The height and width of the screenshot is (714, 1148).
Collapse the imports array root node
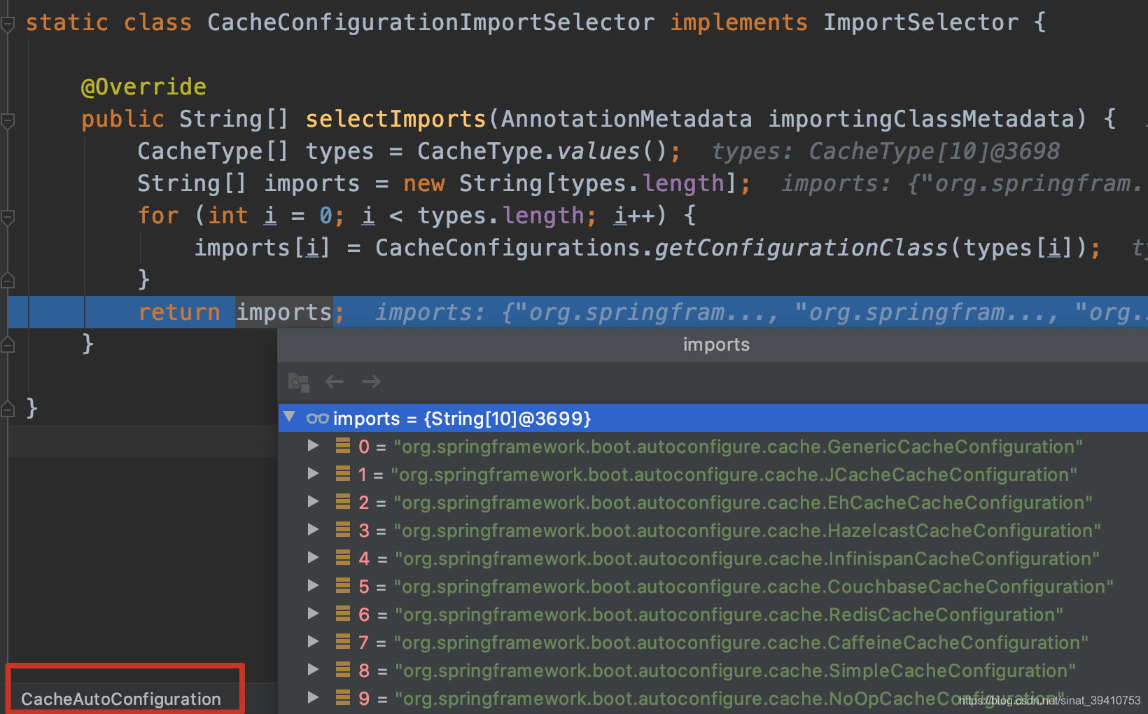tap(289, 417)
